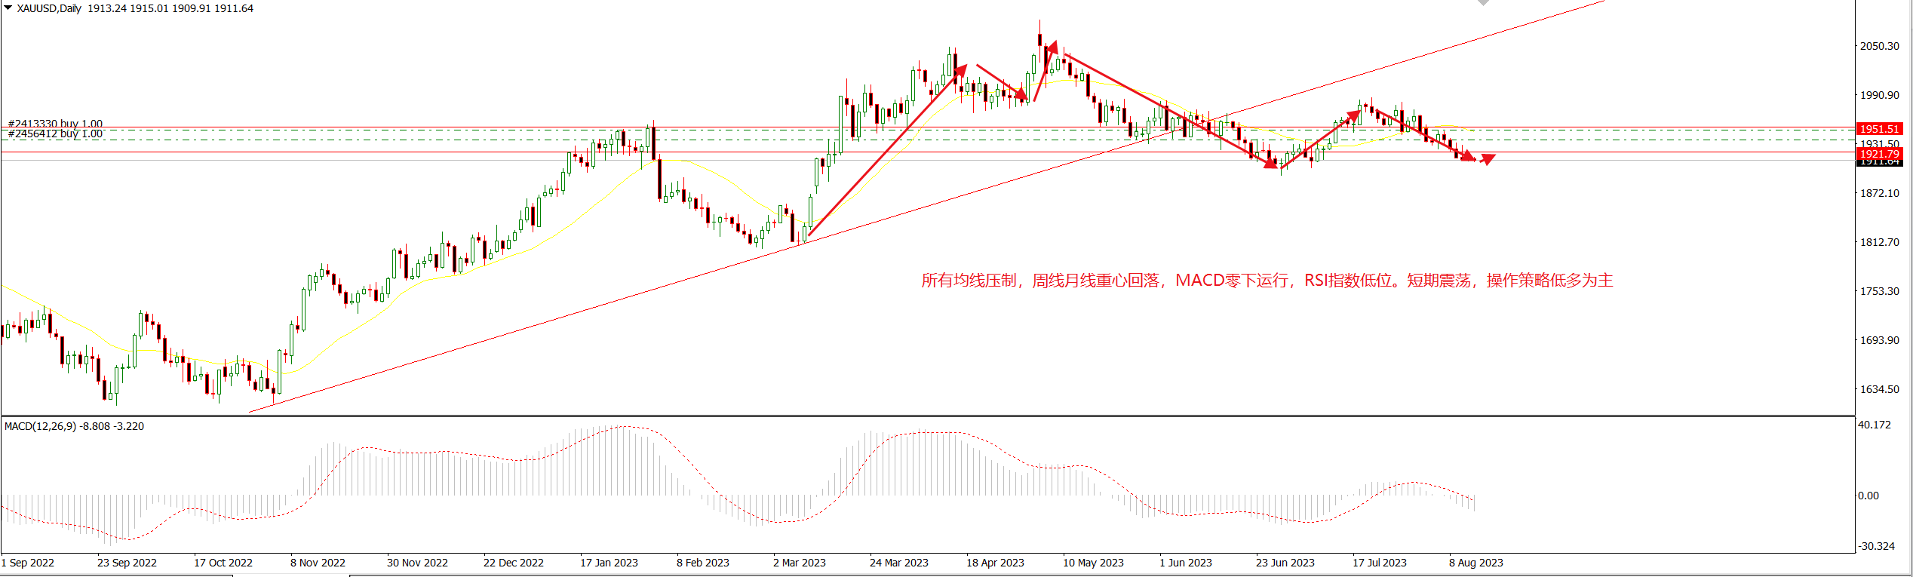Click the red 1951.51 price tag
This screenshot has width=1913, height=577.
(1879, 129)
